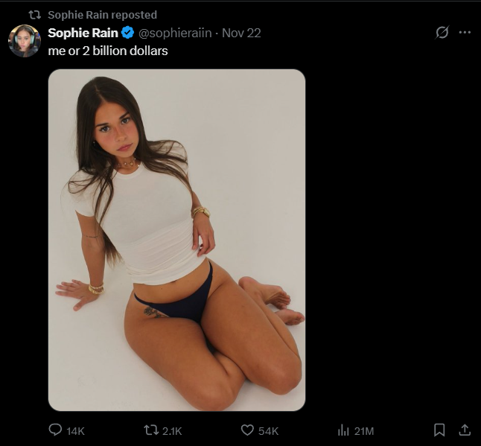The image size is (481, 446).
Task: Click Sophie Rain's profile avatar
Action: [24, 40]
